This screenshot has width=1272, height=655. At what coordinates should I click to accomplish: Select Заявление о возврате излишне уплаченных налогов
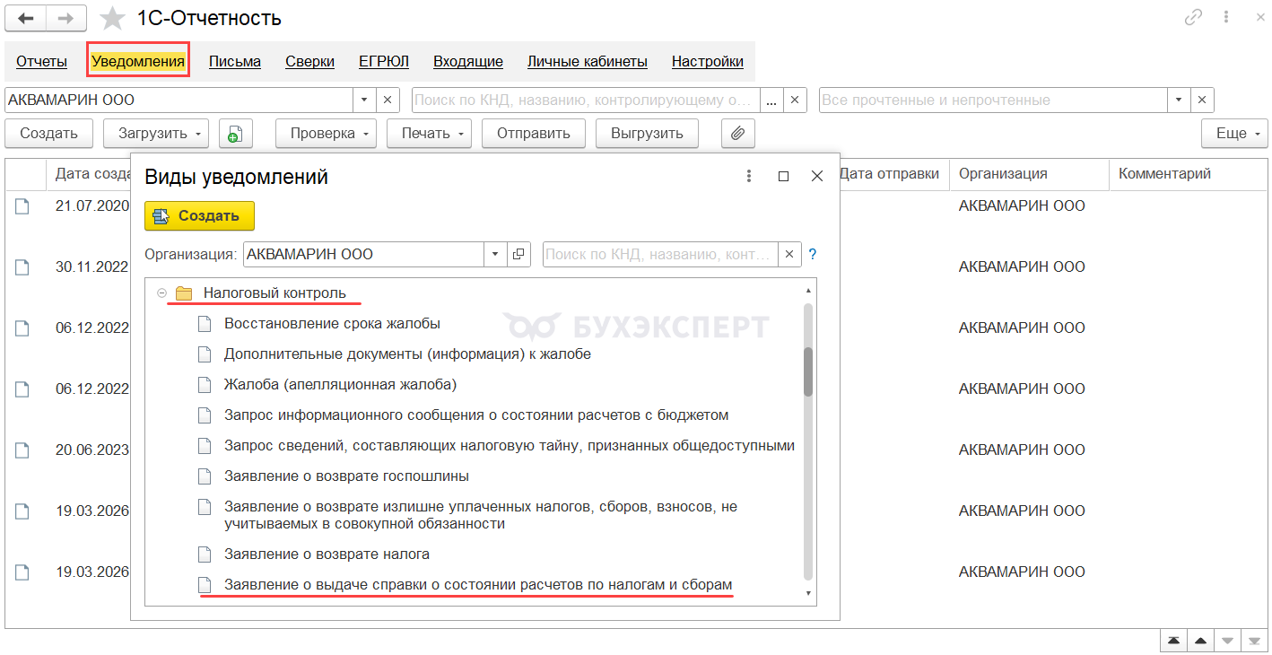(481, 515)
